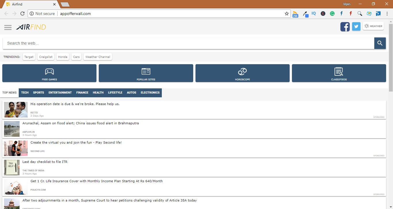The image size is (393, 209).
Task: Click the search magnifier button
Action: [380, 43]
